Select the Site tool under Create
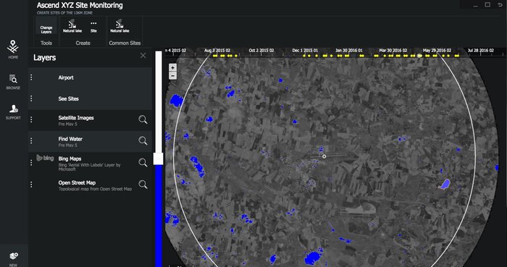This screenshot has height=267, width=507. click(x=93, y=27)
